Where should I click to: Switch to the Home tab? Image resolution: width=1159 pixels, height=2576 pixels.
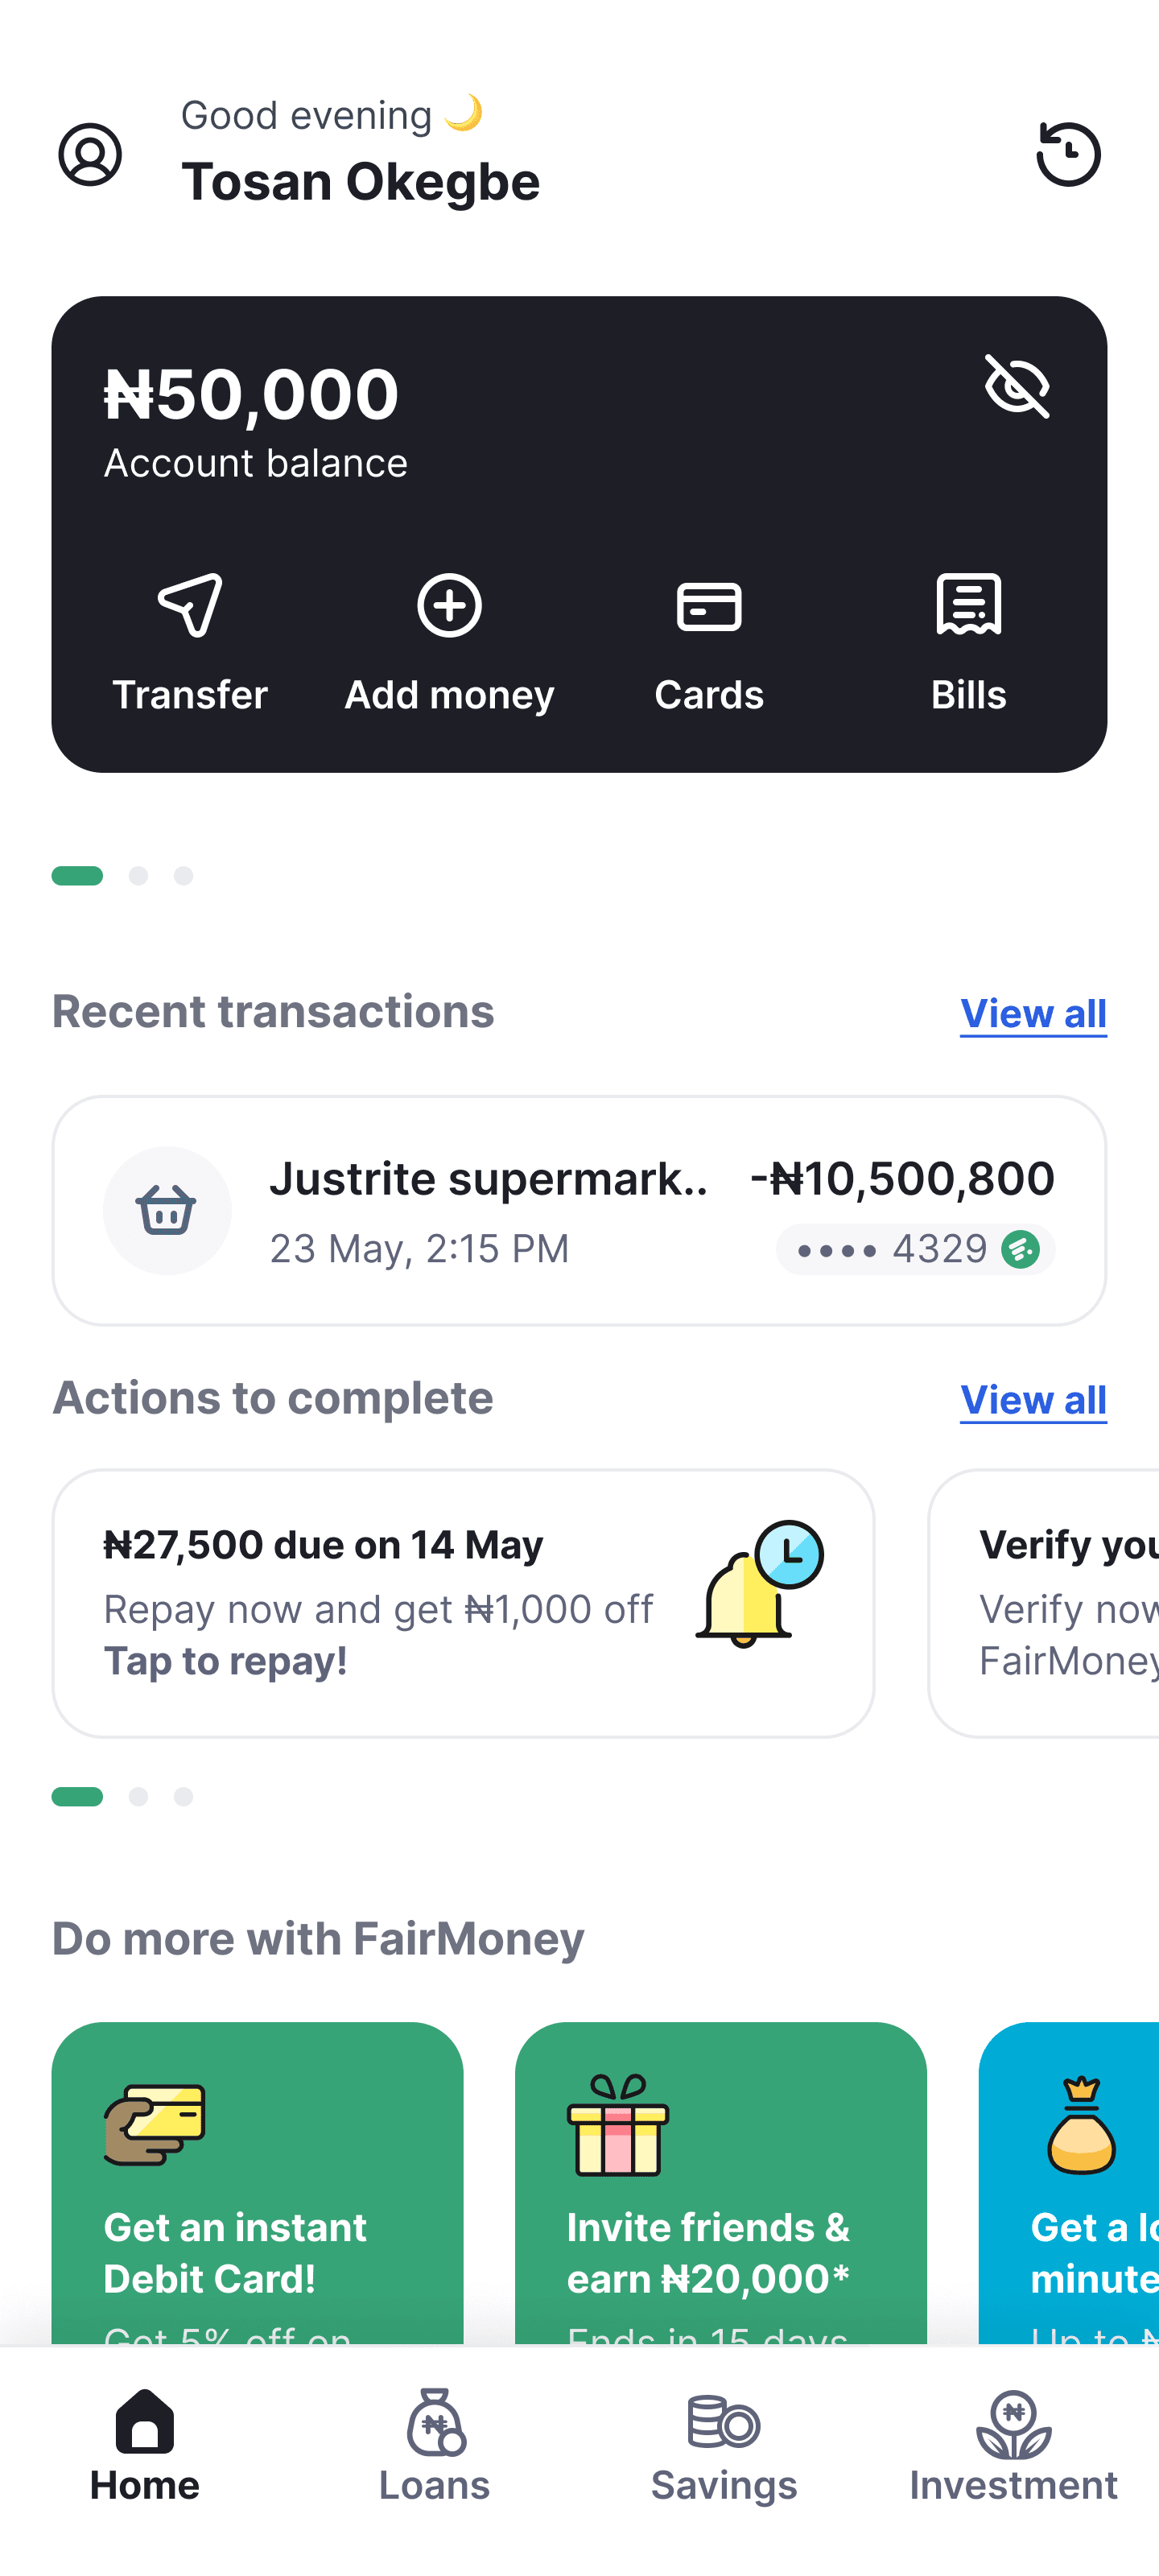point(145,2445)
